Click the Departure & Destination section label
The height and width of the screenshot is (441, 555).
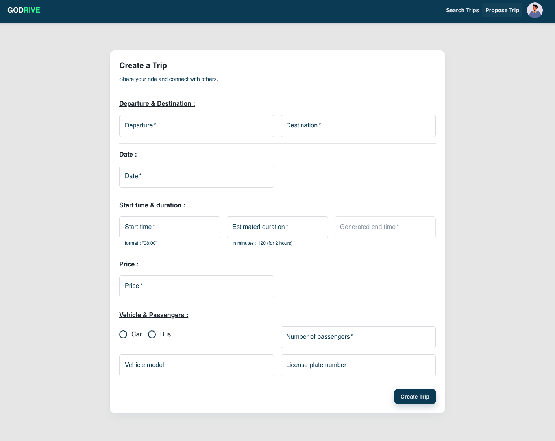157,104
